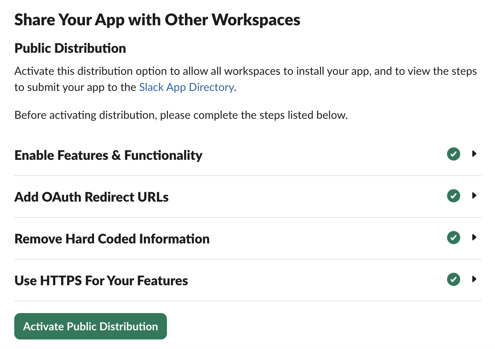Expand the Add OAuth Redirect URLs section

[x=474, y=196]
